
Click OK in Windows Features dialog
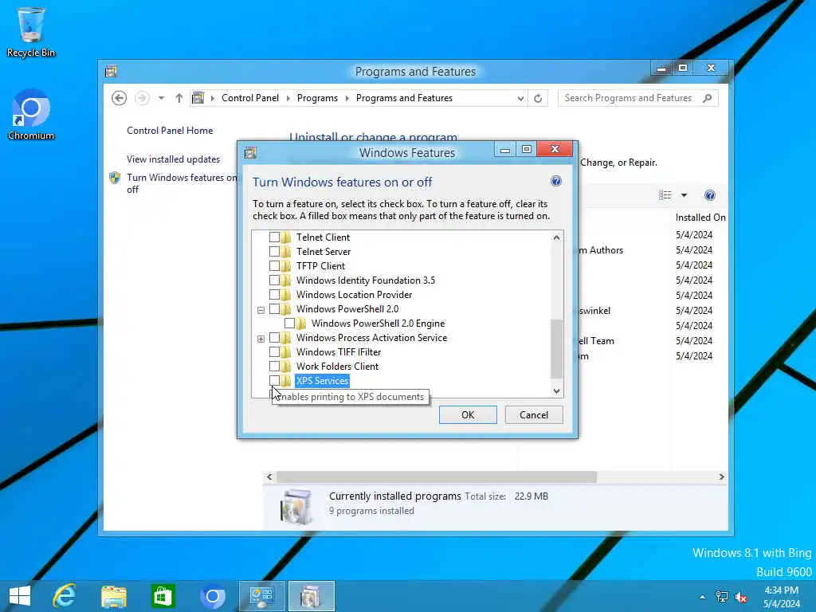[468, 414]
